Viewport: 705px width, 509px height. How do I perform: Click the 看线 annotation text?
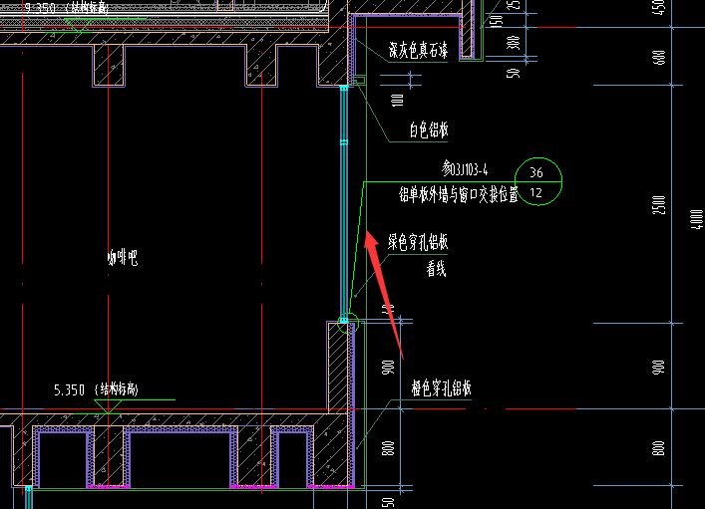tap(435, 267)
